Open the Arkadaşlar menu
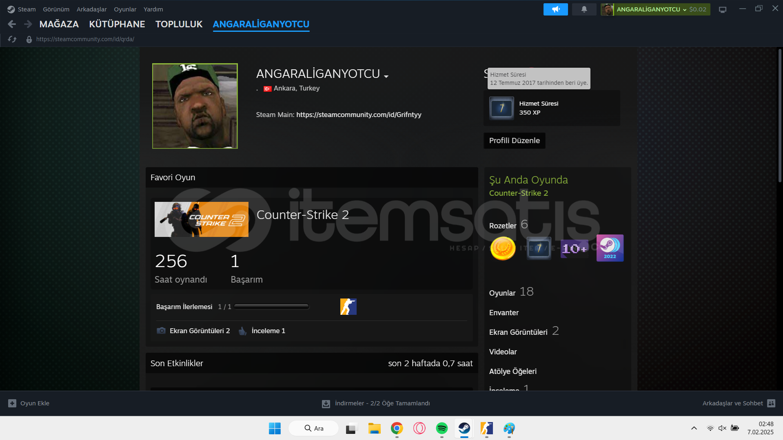This screenshot has height=440, width=783. point(91,9)
